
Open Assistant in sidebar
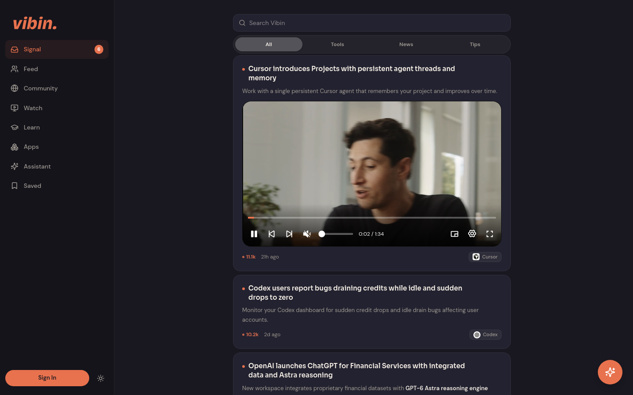[x=57, y=166]
